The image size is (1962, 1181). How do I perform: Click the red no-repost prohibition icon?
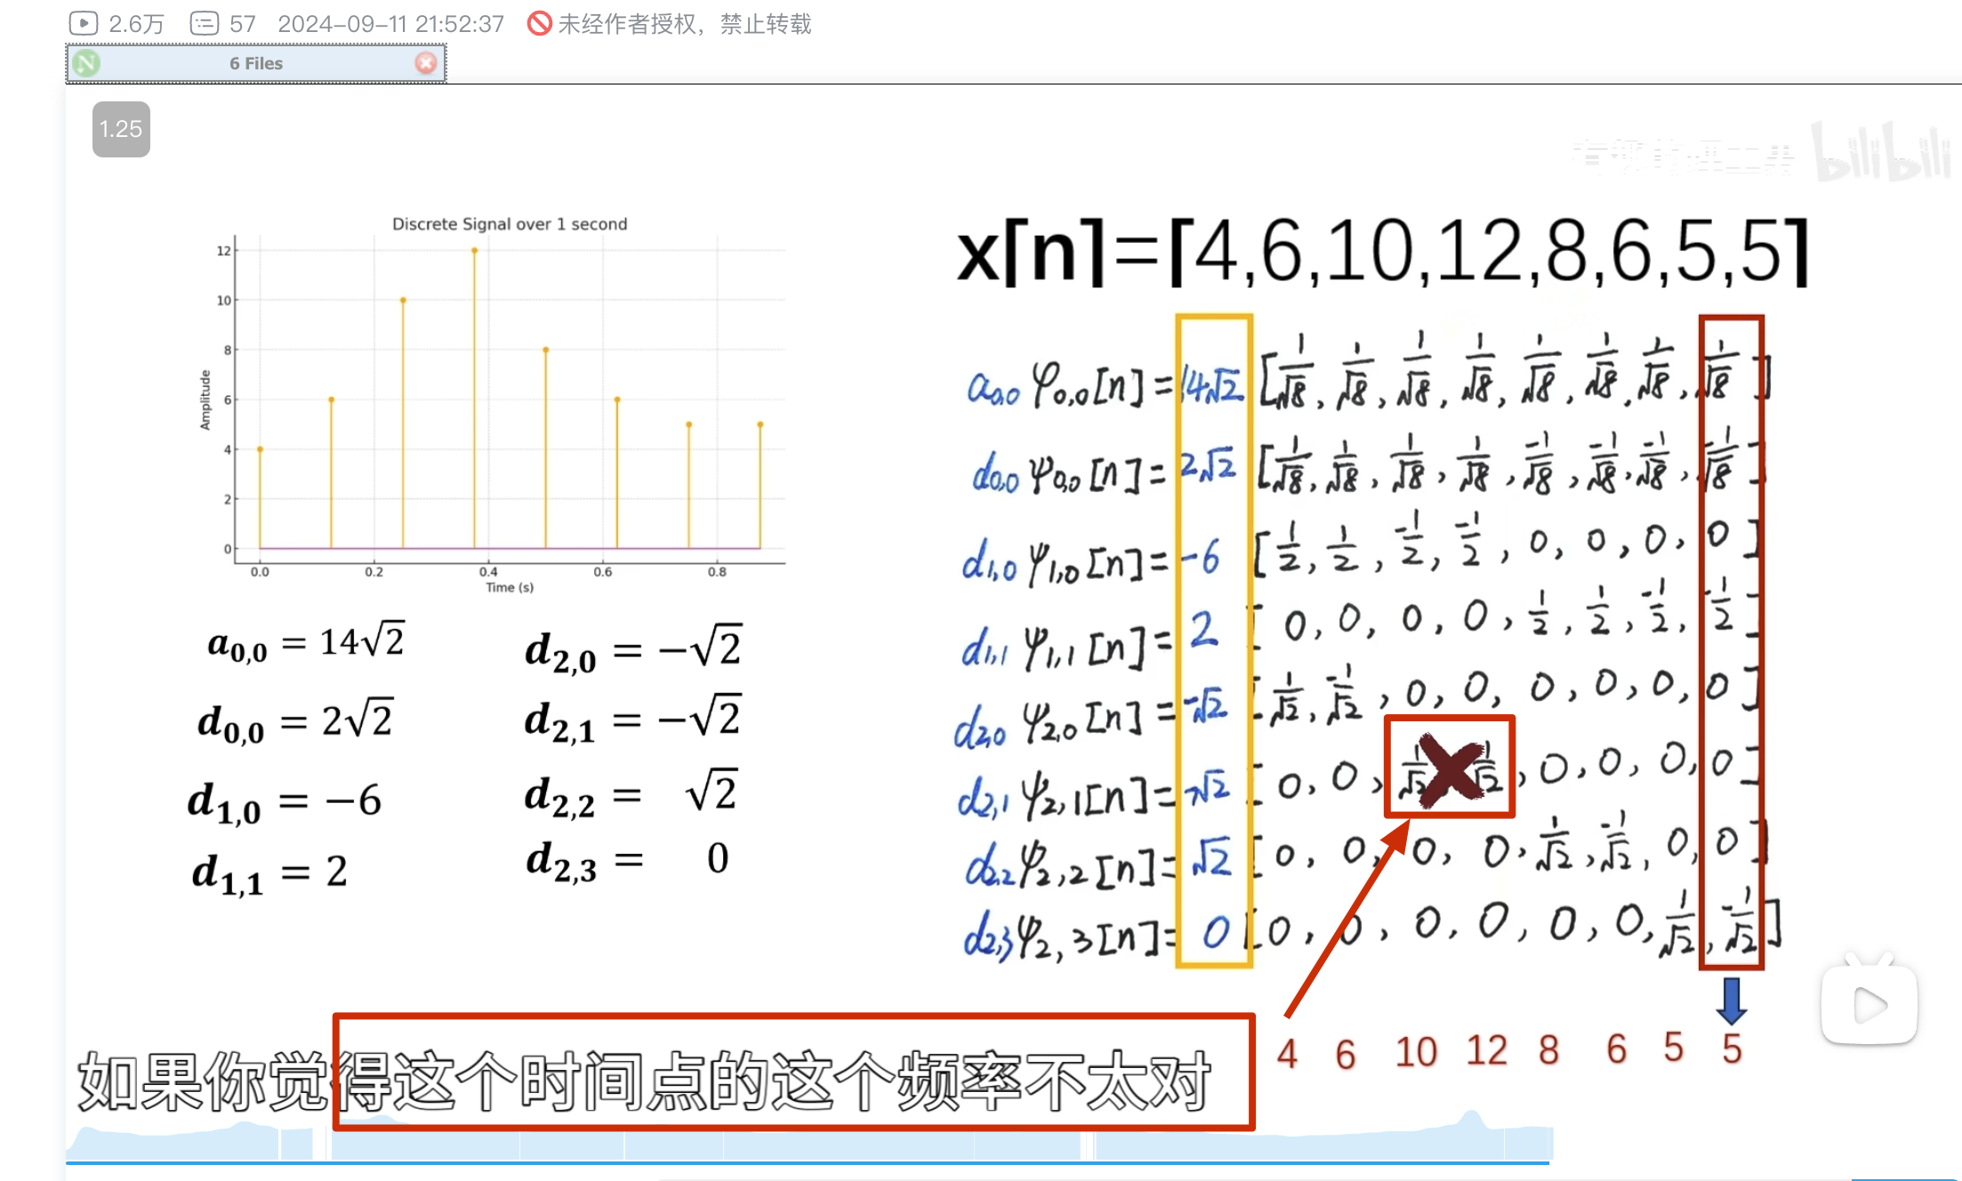coord(539,23)
